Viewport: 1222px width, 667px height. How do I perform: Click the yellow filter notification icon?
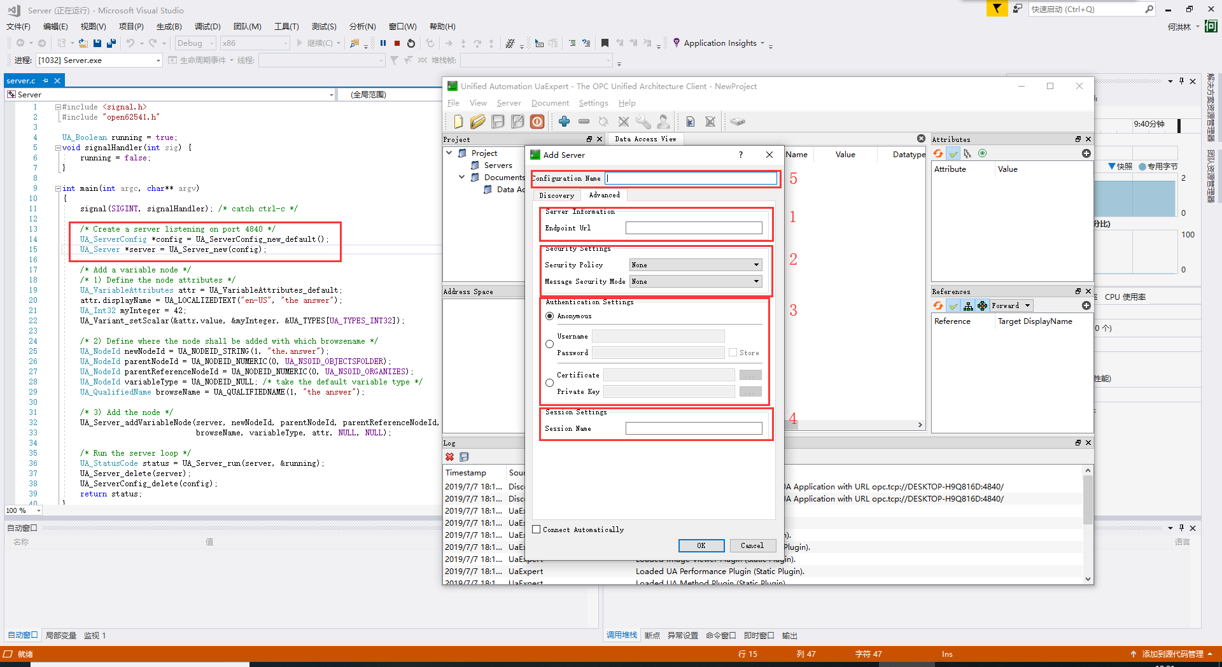pyautogui.click(x=997, y=8)
